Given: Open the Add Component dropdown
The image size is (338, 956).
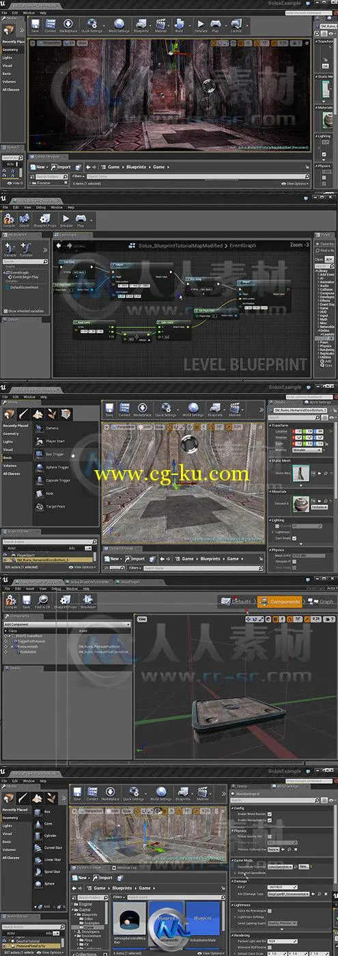Looking at the screenshot, I should [66, 625].
